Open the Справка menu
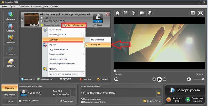Screen dimensions: 208x106 (x=54, y=6)
